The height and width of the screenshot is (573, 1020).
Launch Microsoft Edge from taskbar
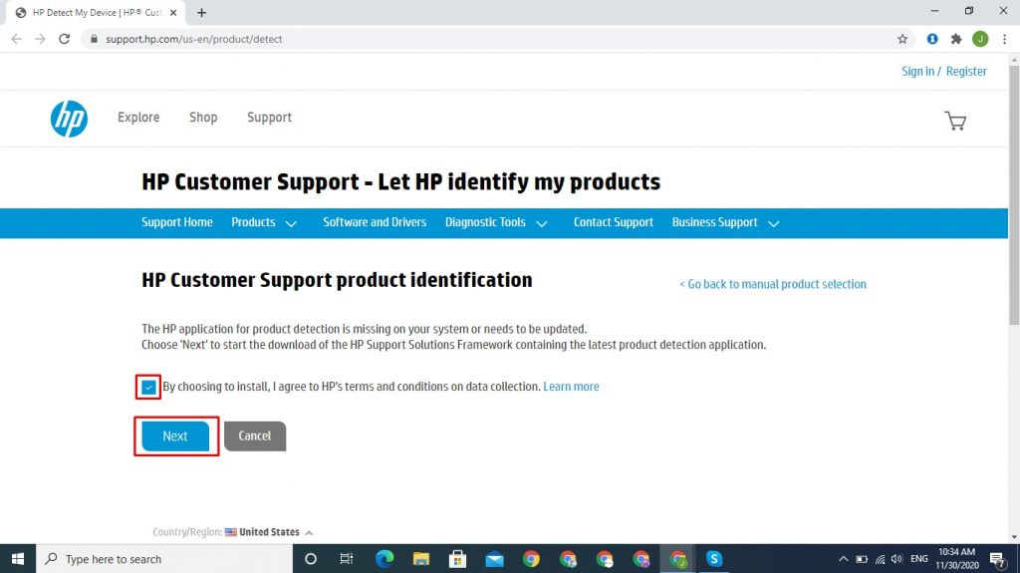tap(384, 559)
